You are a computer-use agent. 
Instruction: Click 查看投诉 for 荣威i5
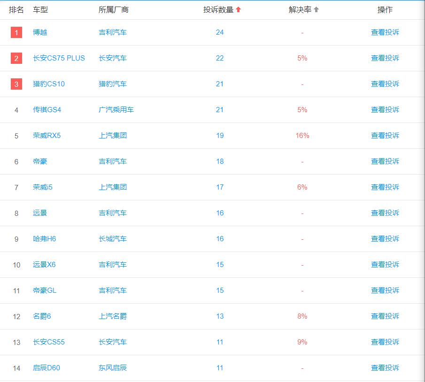pos(386,187)
